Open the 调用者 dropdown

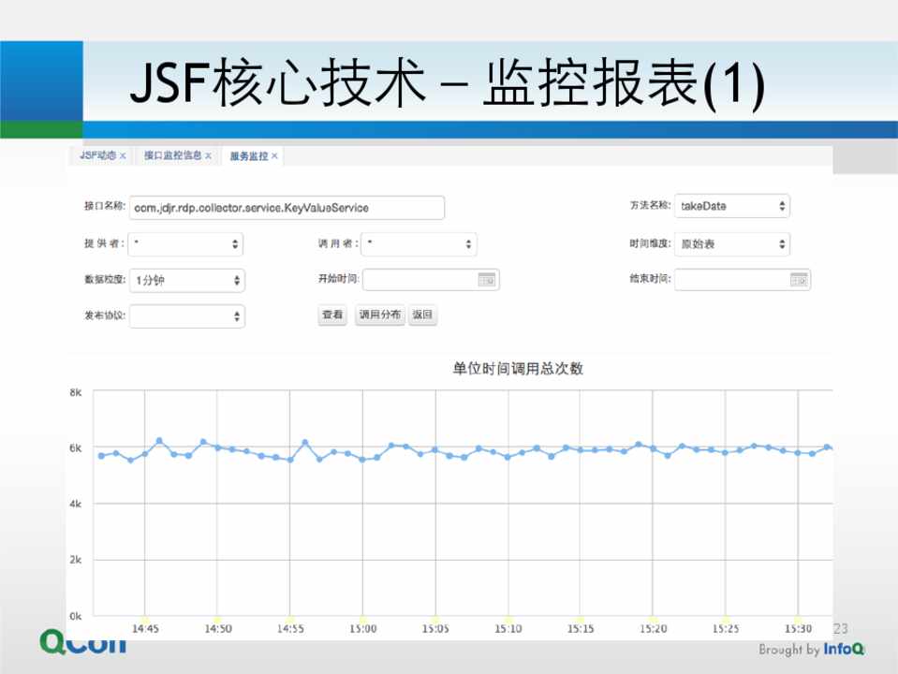click(x=419, y=244)
